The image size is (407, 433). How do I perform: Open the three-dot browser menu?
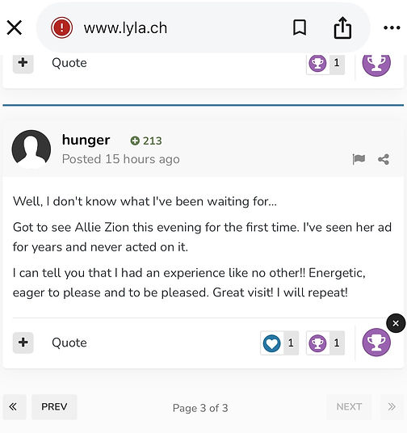click(x=392, y=27)
